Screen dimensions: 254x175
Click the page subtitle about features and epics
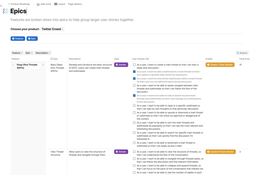click(72, 20)
